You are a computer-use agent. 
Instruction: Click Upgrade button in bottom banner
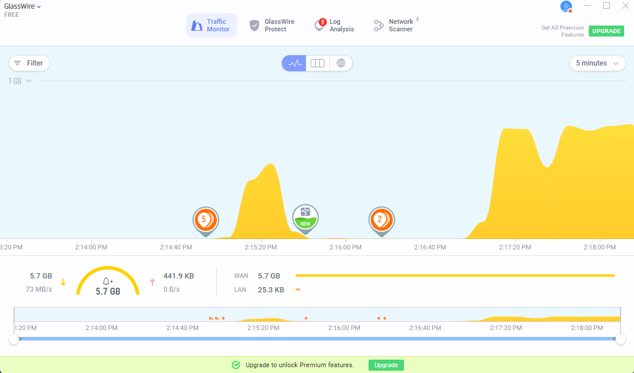386,365
